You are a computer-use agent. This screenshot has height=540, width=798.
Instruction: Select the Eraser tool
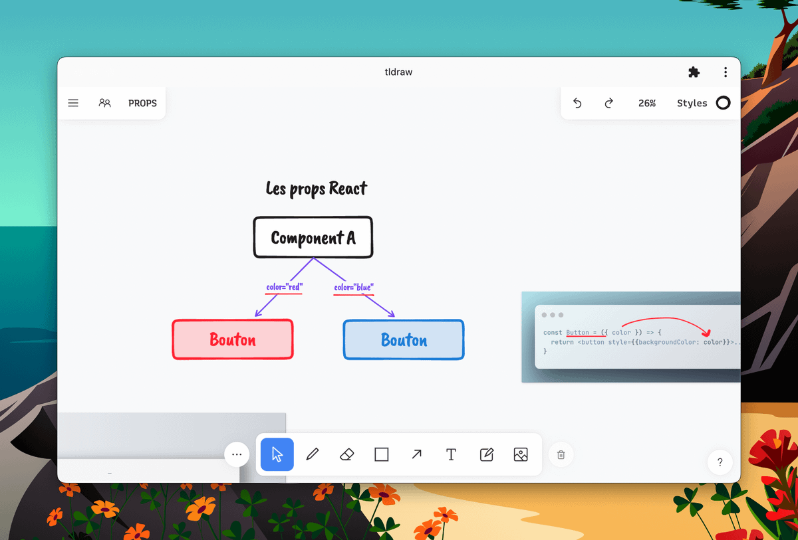(x=346, y=454)
